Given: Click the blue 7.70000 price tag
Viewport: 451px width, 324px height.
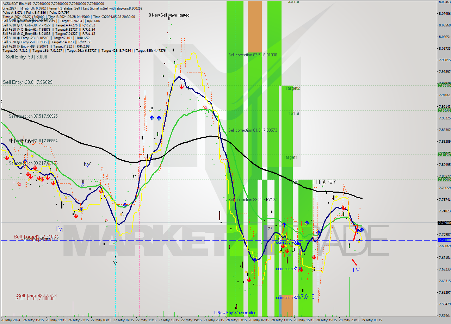Looking at the screenshot, I should click(x=444, y=240).
